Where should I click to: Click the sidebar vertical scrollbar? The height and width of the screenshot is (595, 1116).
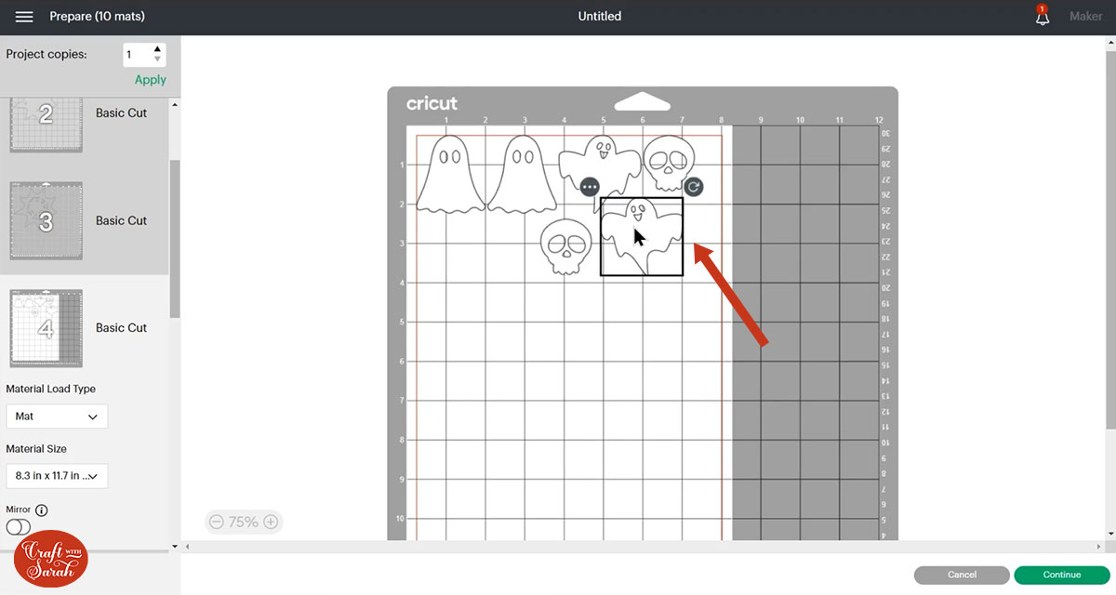click(x=175, y=238)
